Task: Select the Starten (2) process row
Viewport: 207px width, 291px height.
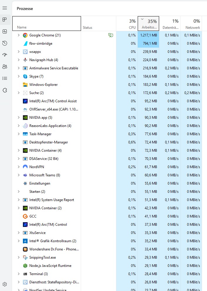Action: point(107,192)
